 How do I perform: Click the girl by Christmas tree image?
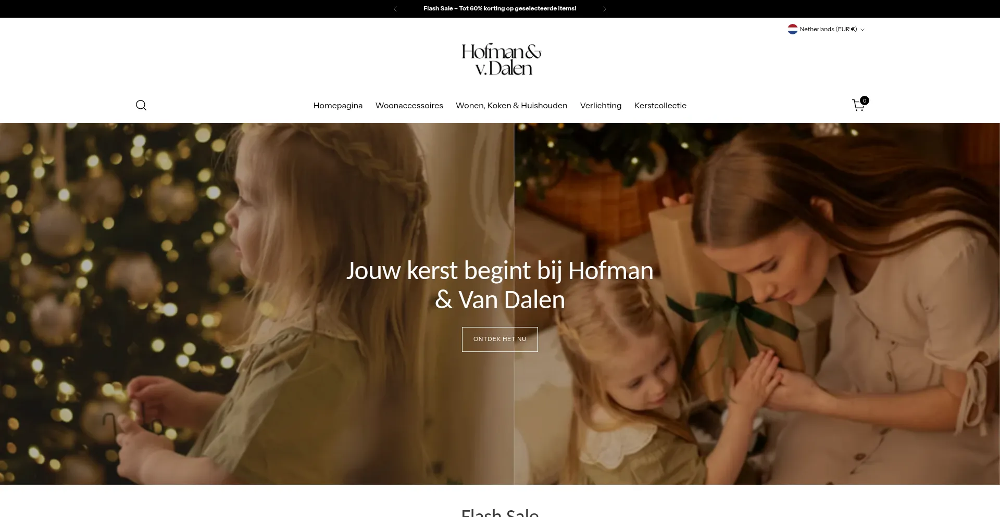[257, 304]
